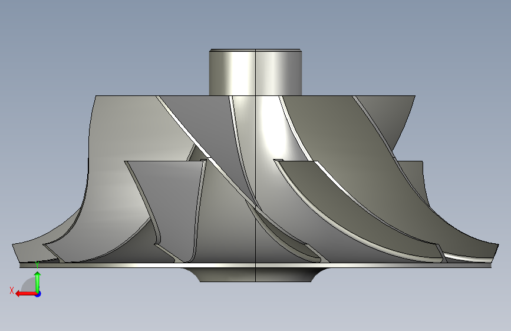
Task: Select the thin base disc edge of impeller
Action: pos(256,266)
